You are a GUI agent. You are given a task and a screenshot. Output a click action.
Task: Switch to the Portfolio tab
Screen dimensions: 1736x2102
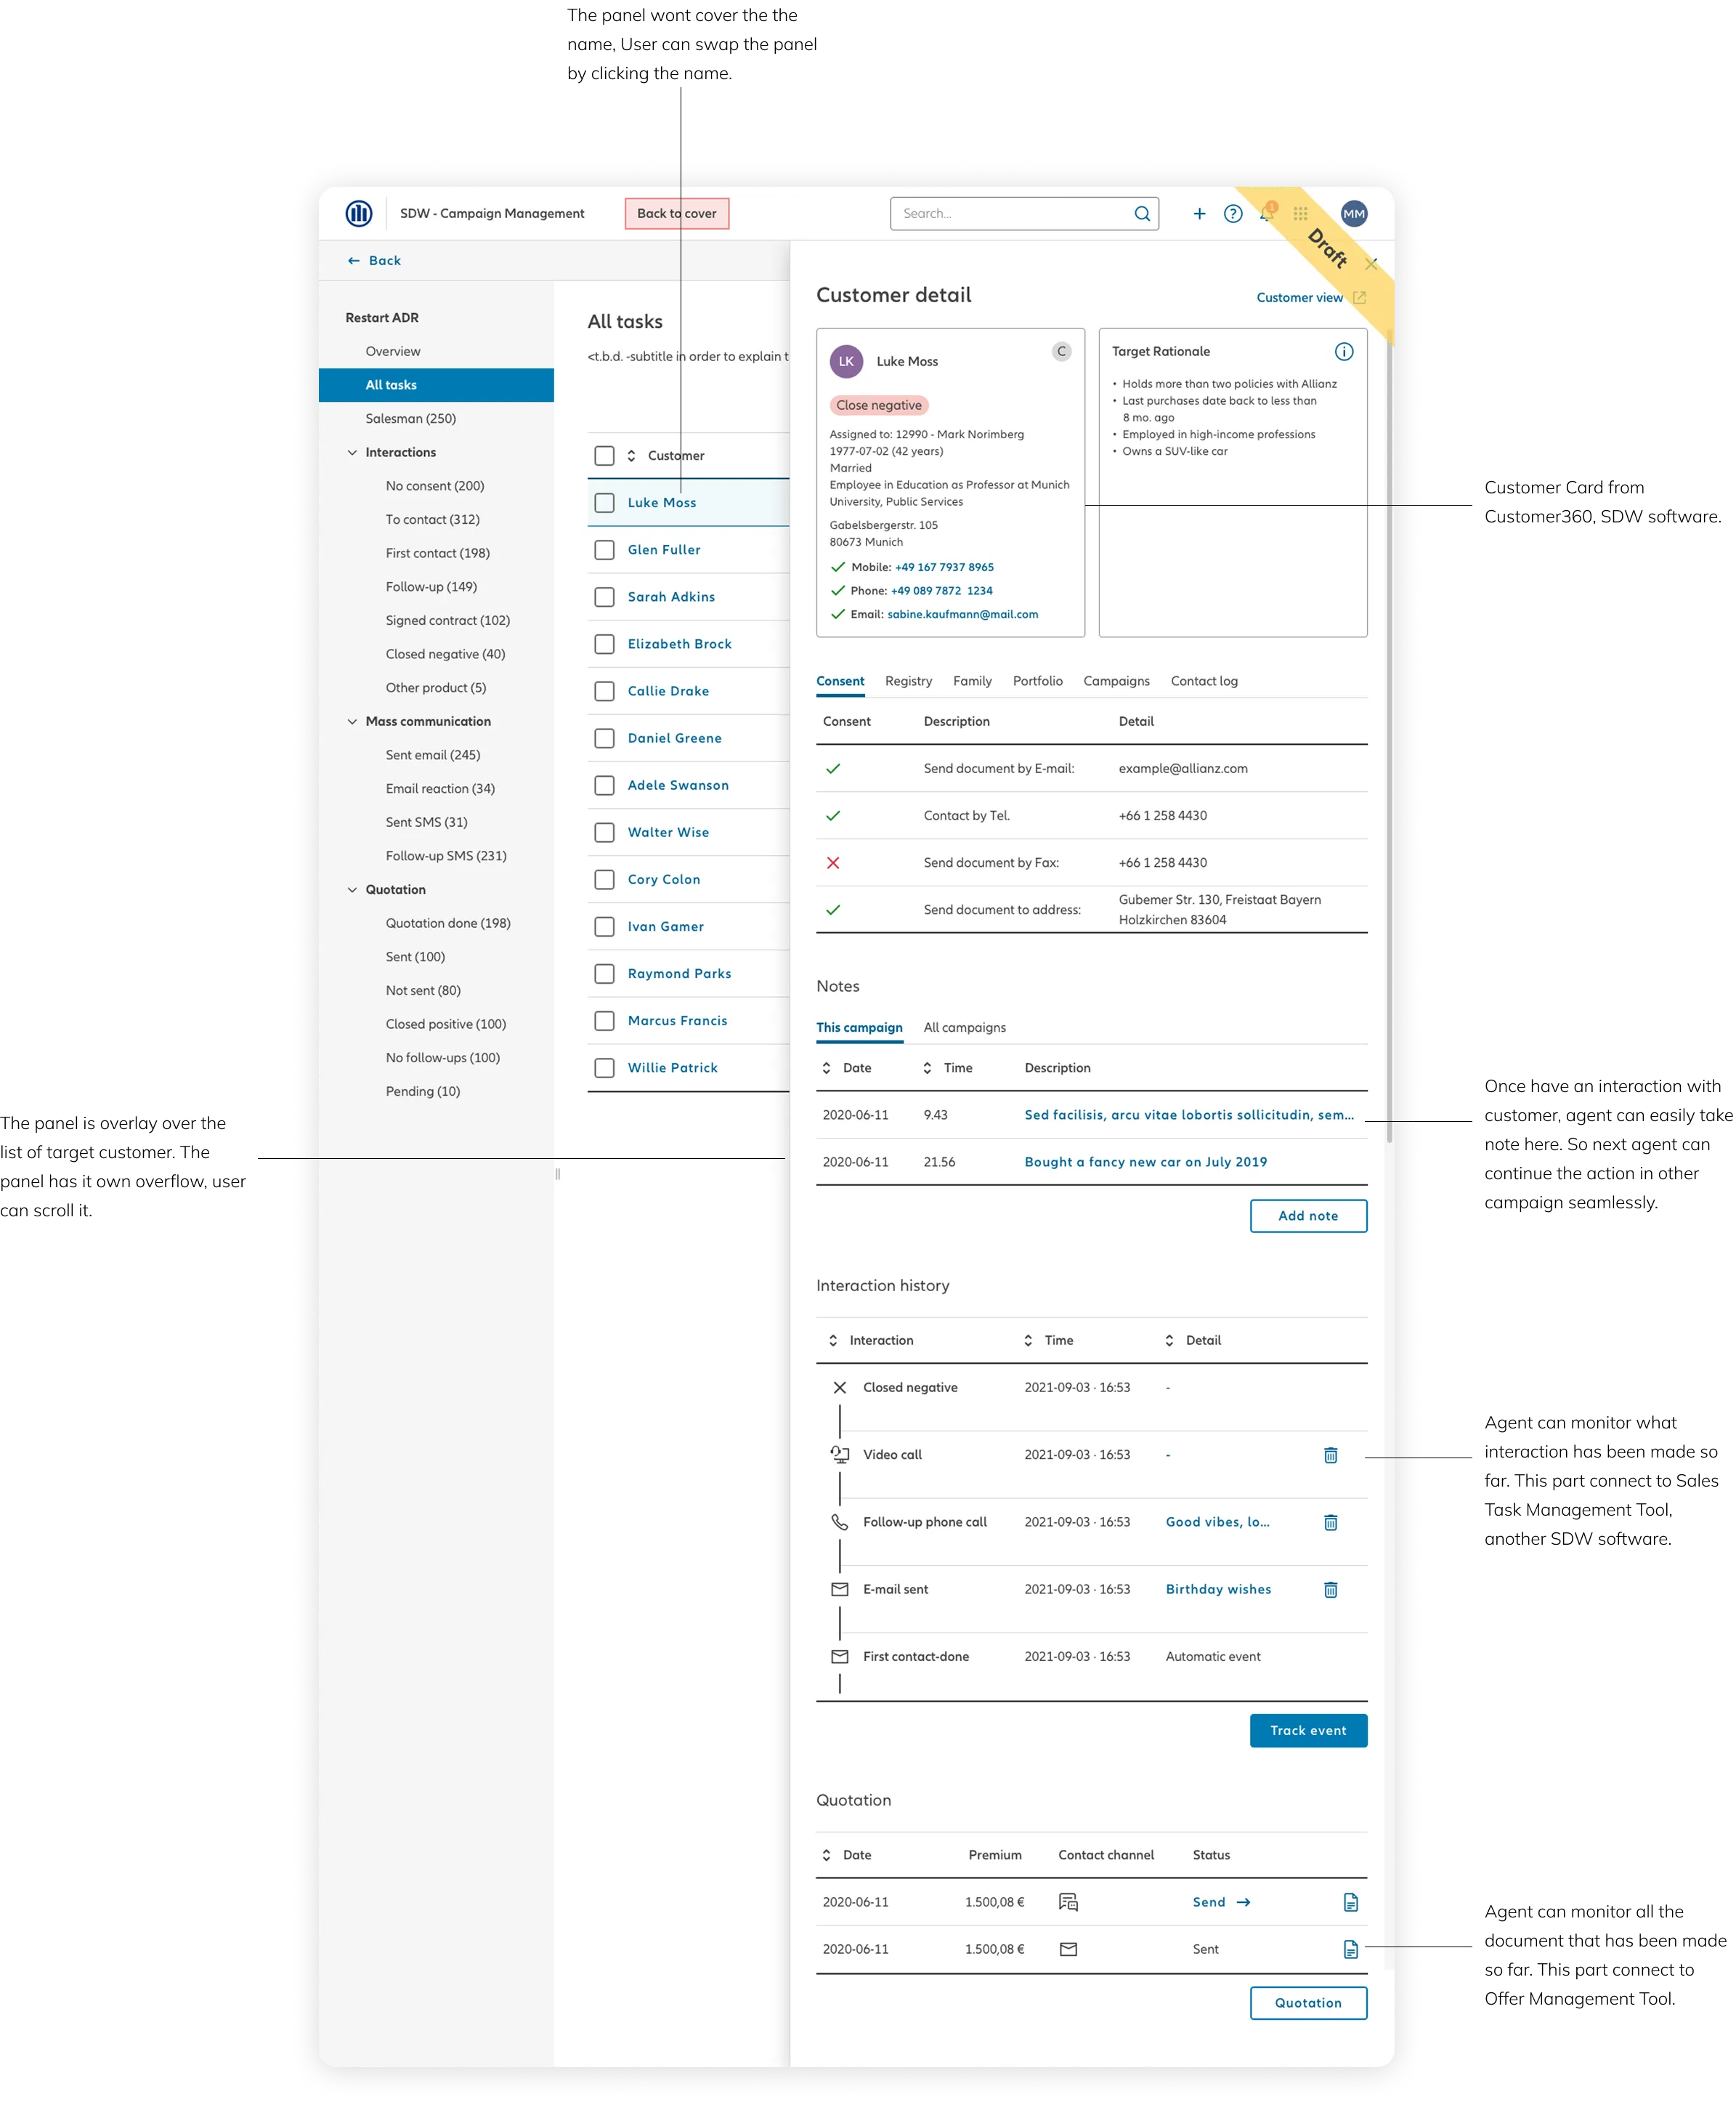(1037, 680)
